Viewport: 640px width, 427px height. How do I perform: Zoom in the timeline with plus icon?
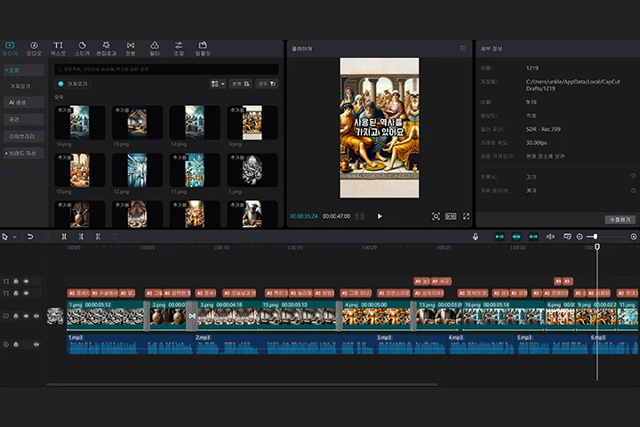[634, 237]
